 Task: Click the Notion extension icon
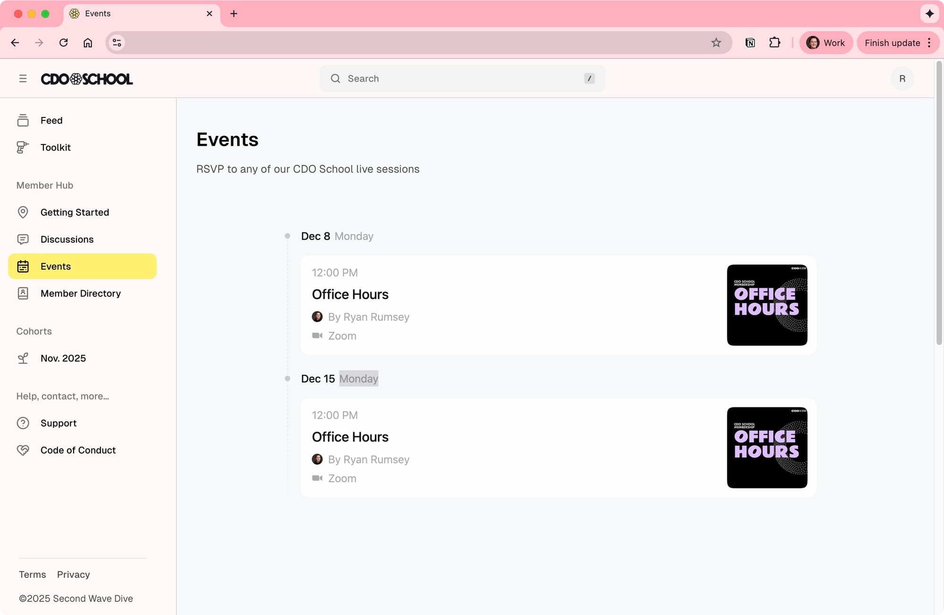coord(750,43)
